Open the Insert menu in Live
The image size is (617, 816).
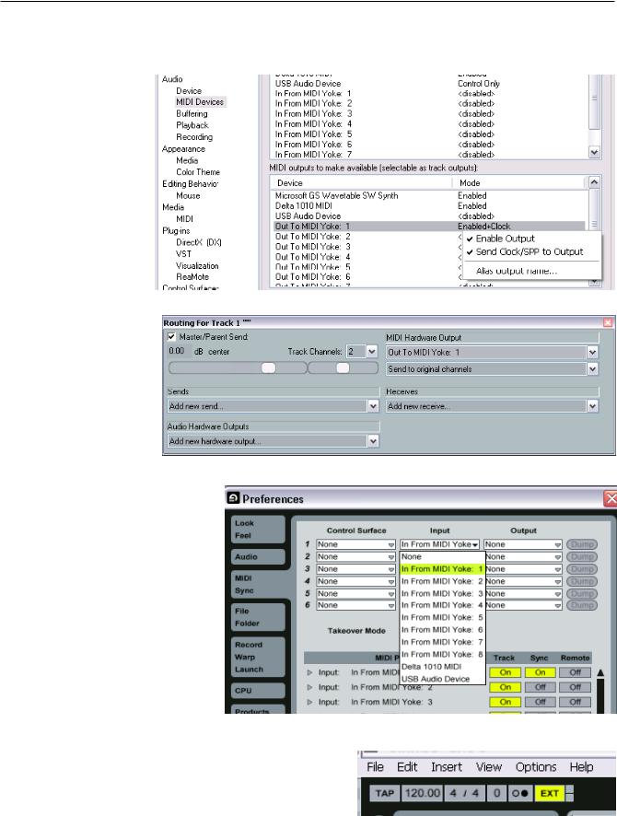[x=447, y=767]
